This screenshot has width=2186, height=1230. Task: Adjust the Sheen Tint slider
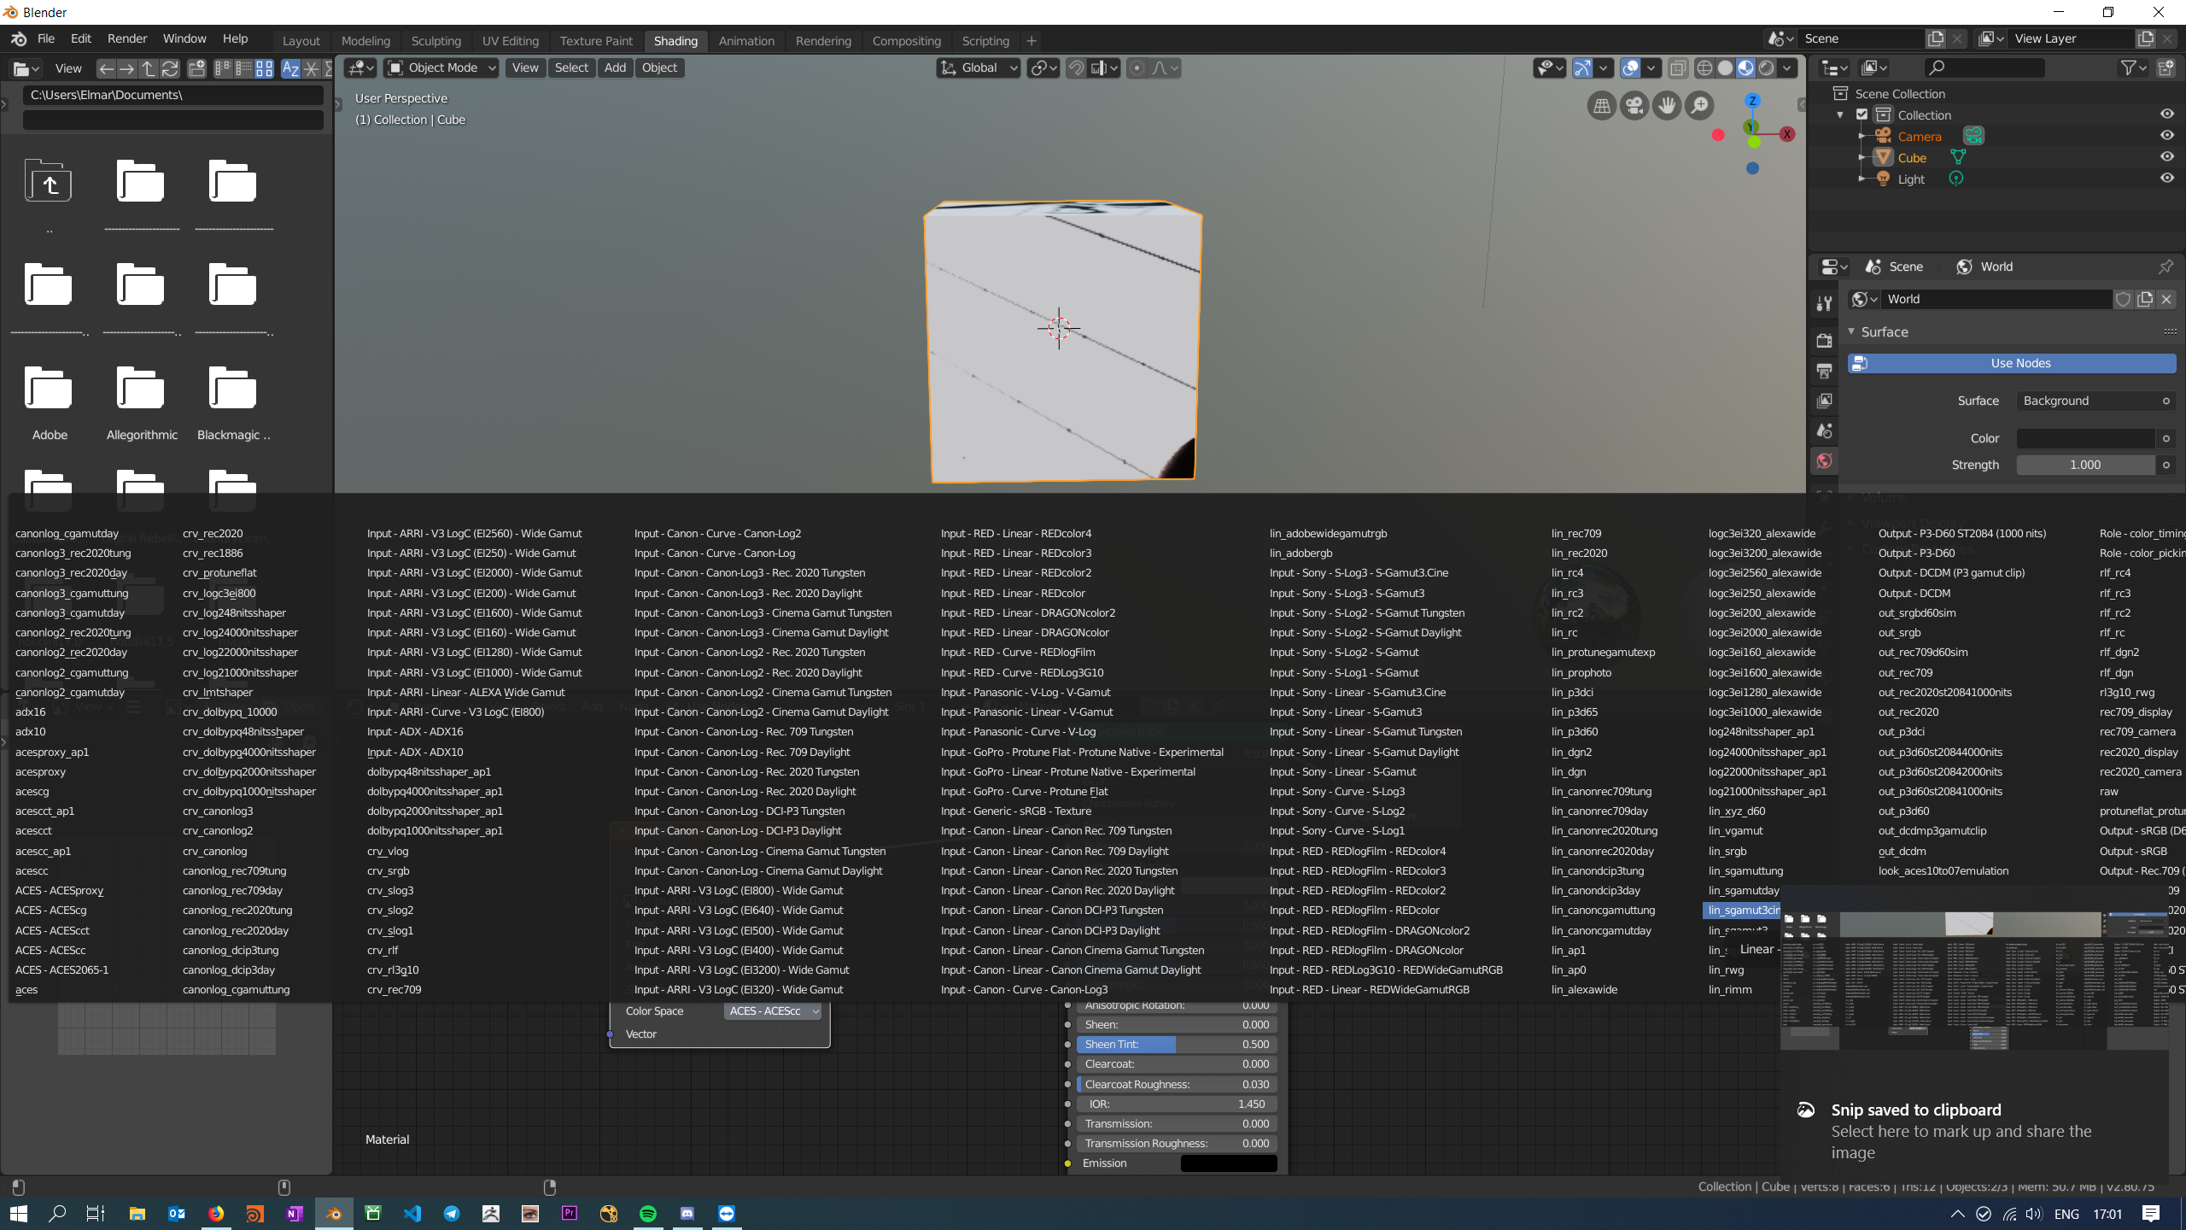(x=1177, y=1045)
